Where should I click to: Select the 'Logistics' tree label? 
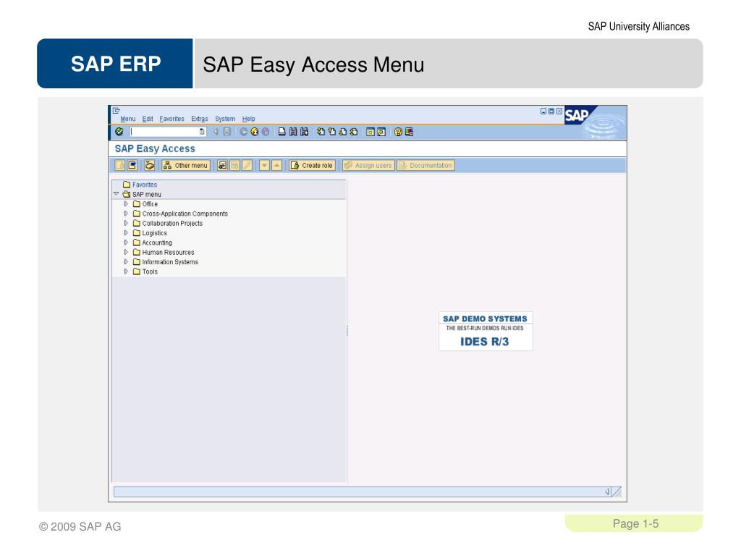[155, 233]
